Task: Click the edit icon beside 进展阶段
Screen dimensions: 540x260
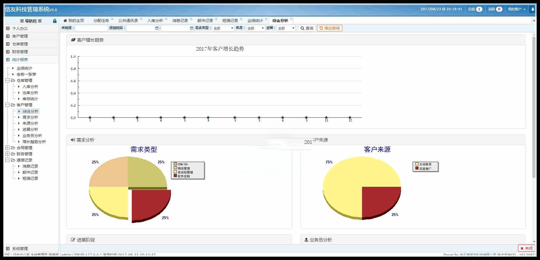Action: pyautogui.click(x=73, y=240)
